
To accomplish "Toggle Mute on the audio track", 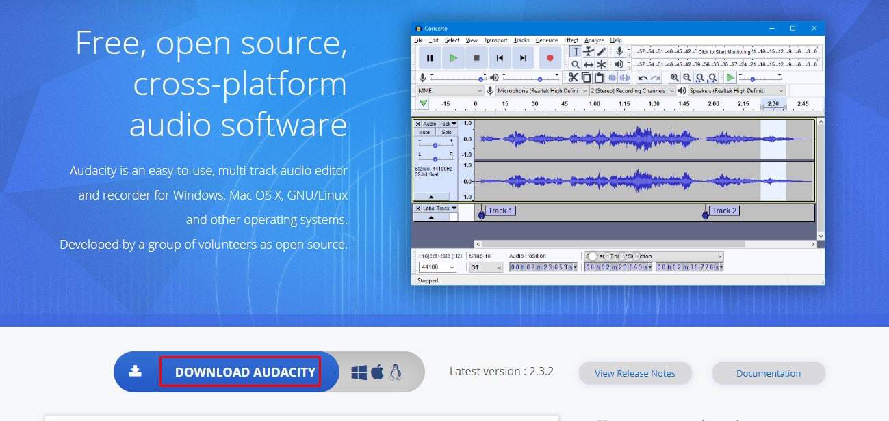I will tap(424, 132).
